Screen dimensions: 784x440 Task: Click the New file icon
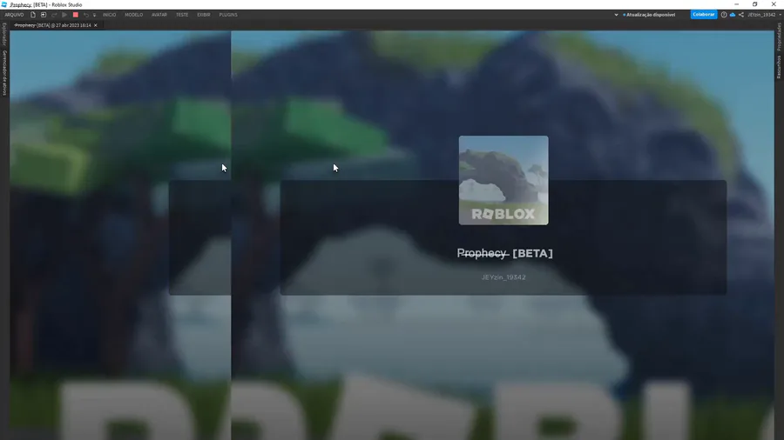[x=33, y=15]
